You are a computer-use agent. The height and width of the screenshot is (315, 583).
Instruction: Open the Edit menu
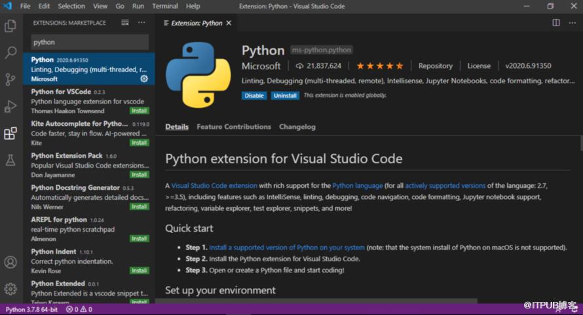point(44,7)
